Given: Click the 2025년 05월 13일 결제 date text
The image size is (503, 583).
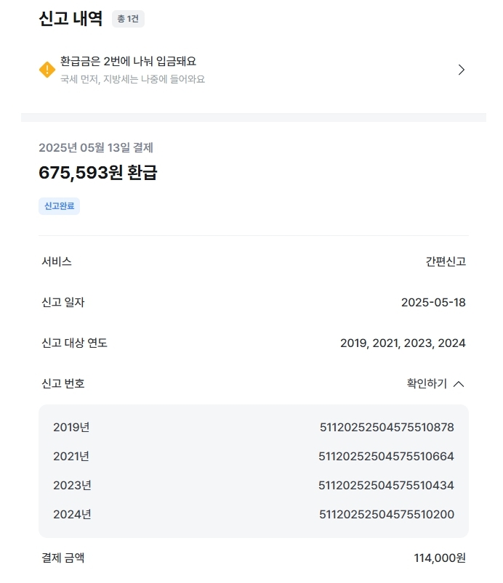Looking at the screenshot, I should pyautogui.click(x=96, y=147).
